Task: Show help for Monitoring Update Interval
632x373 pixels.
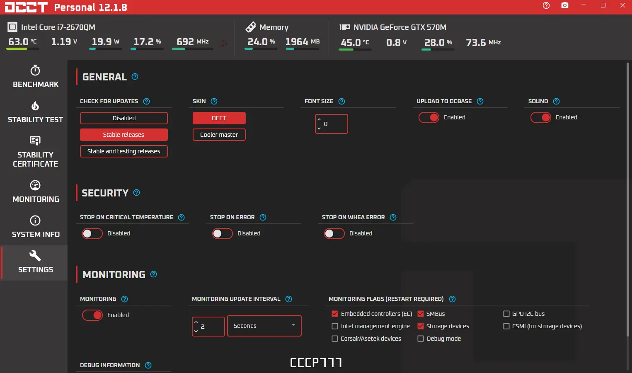Action: [289, 299]
